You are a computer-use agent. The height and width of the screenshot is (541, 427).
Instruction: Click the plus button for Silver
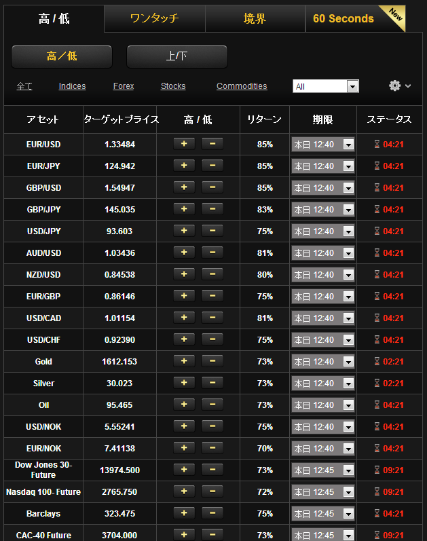[x=184, y=383]
